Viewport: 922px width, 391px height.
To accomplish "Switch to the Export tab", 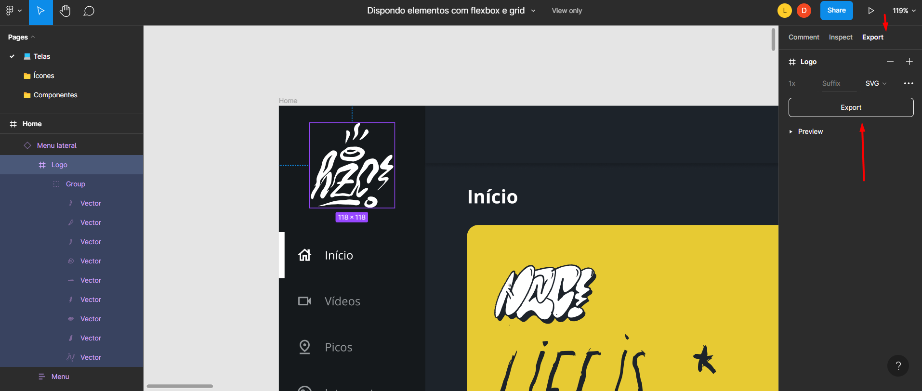I will point(872,37).
